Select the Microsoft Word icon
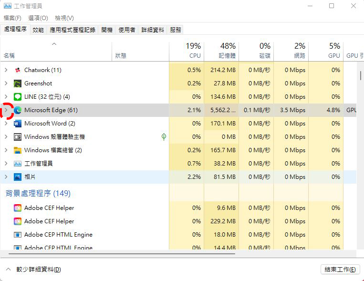The height and width of the screenshot is (281, 364). pos(18,124)
